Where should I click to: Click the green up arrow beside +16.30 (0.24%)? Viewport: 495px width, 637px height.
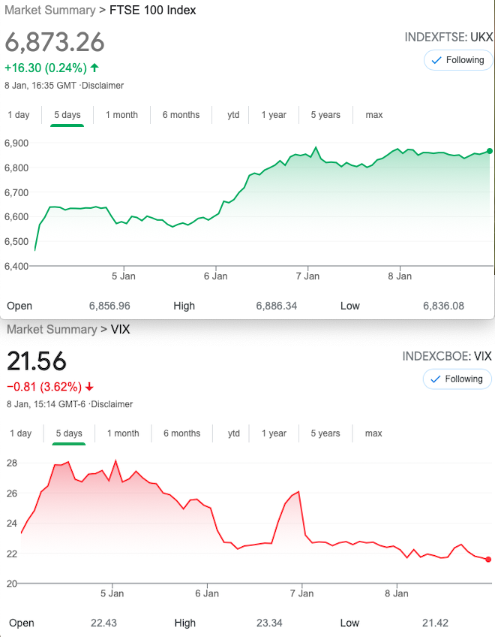point(94,68)
